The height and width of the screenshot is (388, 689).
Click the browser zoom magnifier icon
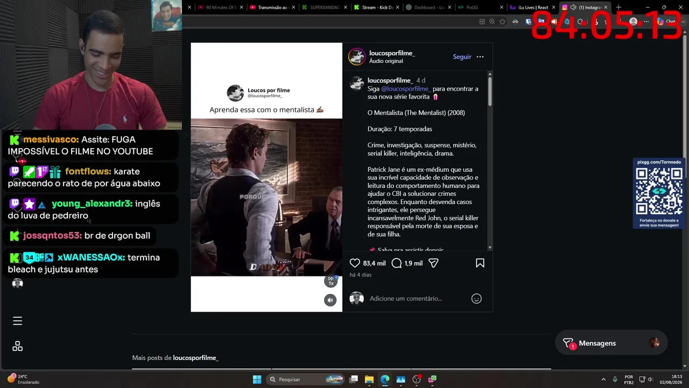click(x=492, y=22)
